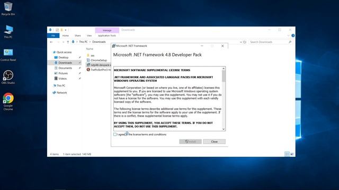Viewport: 339px width, 190px height.
Task: Open the recent locations dropdown arrow
Action: click(x=63, y=42)
